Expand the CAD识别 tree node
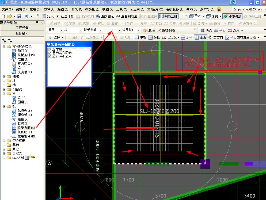Image resolution: width=266 pixels, height=200 pixels. point(4,158)
